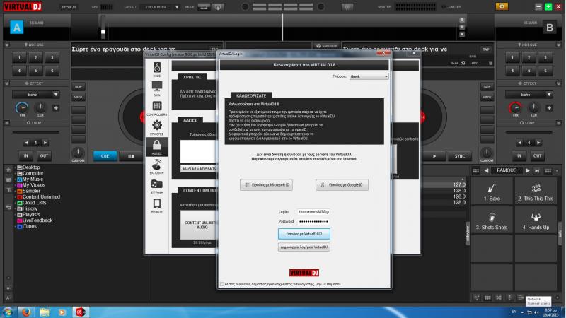Select My Music folder in browser tree
Image resolution: width=566 pixels, height=318 pixels.
[33, 179]
